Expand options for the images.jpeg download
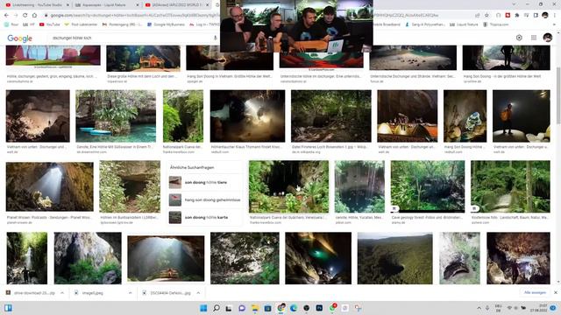The width and height of the screenshot is (561, 315). point(131,293)
